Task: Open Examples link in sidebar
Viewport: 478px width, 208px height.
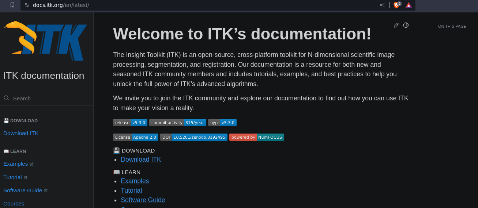Action: 16,164
